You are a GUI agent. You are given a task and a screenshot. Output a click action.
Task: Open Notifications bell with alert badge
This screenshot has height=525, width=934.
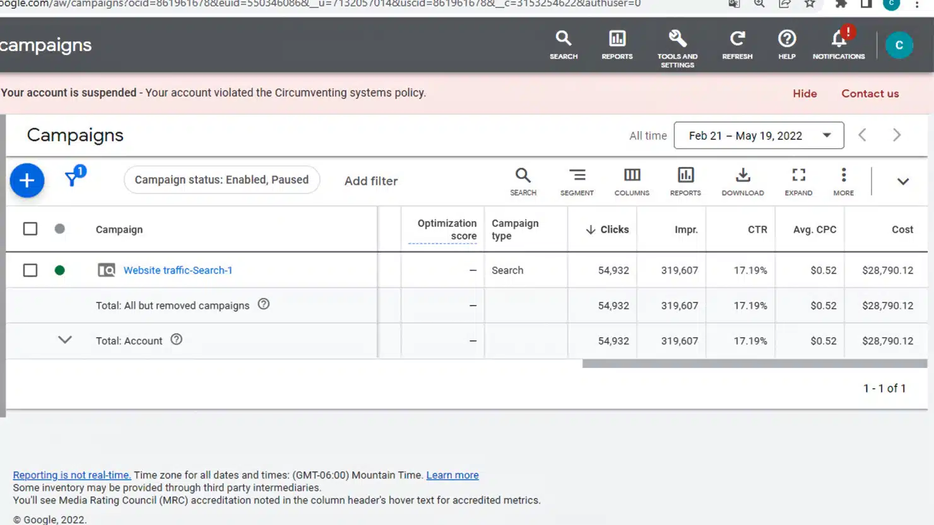[x=839, y=43]
